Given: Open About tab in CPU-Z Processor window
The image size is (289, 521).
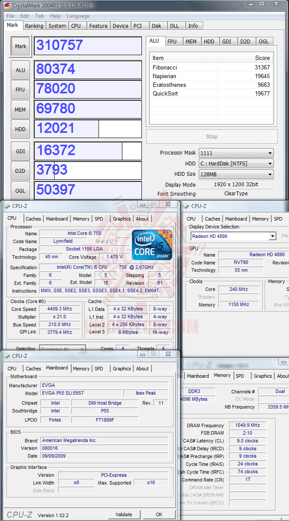Looking at the screenshot, I should (x=142, y=219).
